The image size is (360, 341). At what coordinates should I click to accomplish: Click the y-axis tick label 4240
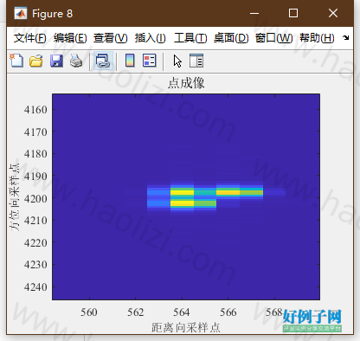coord(35,287)
